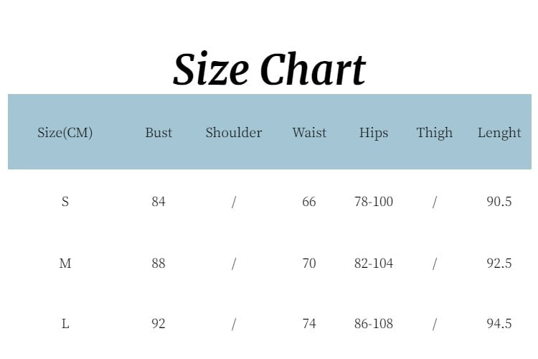
Task: Select hips range 78-100
Action: (x=374, y=202)
